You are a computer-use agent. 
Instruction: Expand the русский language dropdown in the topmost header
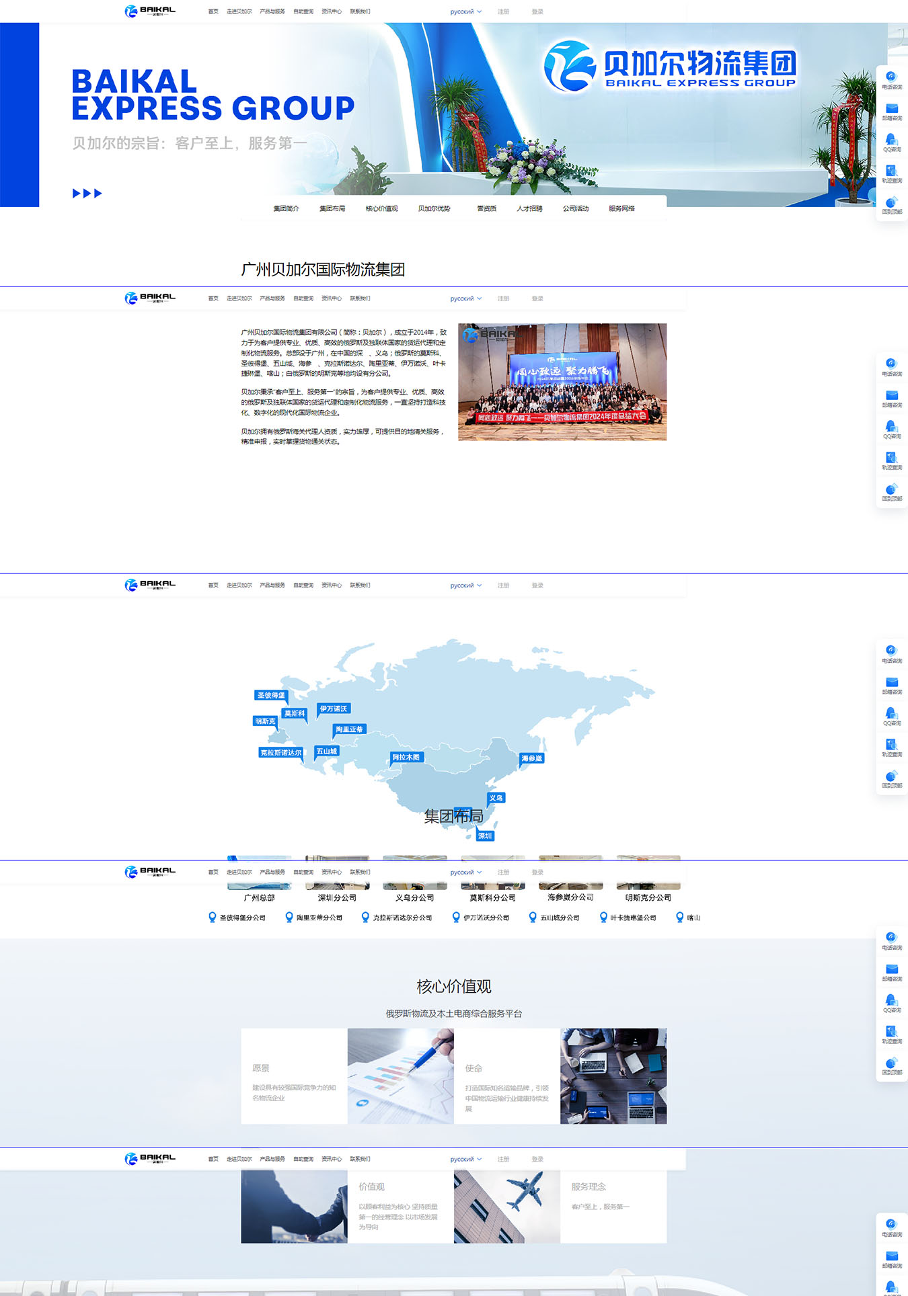[465, 11]
